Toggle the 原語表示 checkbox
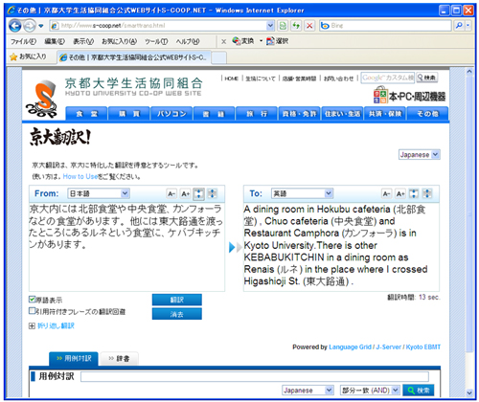Image resolution: width=479 pixels, height=402 pixels. (32, 300)
